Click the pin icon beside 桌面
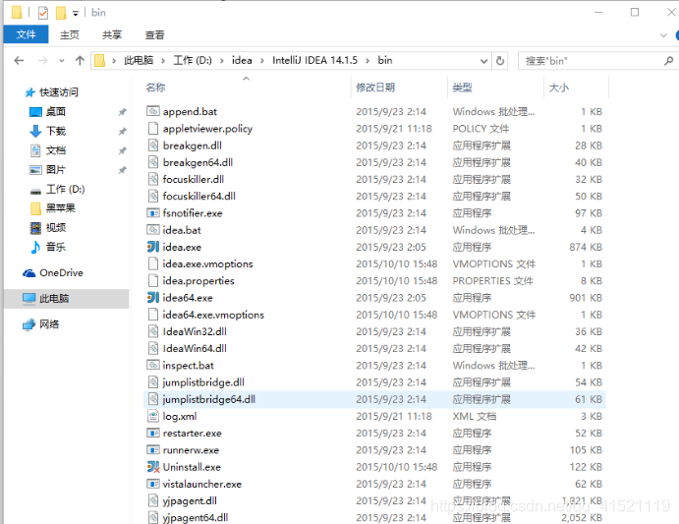The image size is (679, 524). [x=123, y=112]
